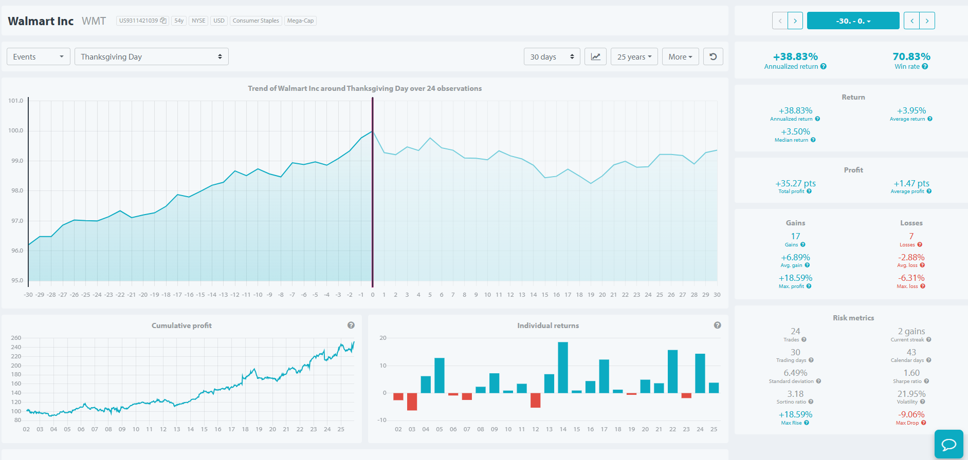The height and width of the screenshot is (460, 968).
Task: Click the reset arrow icon button
Action: click(713, 56)
